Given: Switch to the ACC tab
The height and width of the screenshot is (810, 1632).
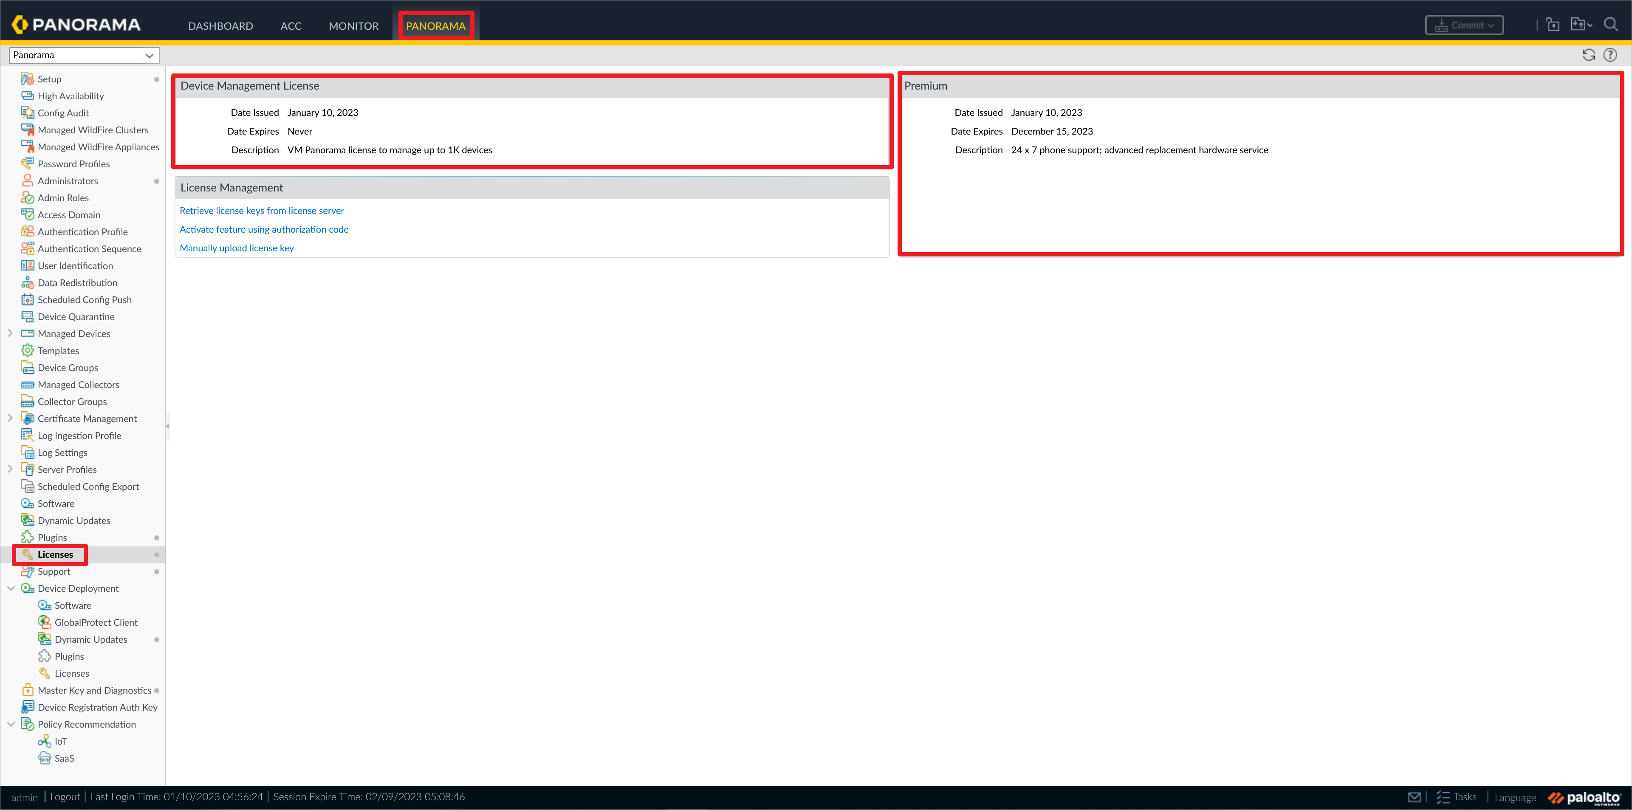Looking at the screenshot, I should point(291,26).
